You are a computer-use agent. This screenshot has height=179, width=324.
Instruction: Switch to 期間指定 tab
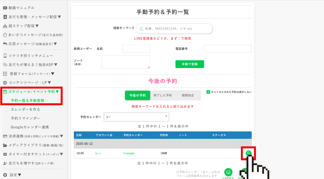click(x=188, y=96)
